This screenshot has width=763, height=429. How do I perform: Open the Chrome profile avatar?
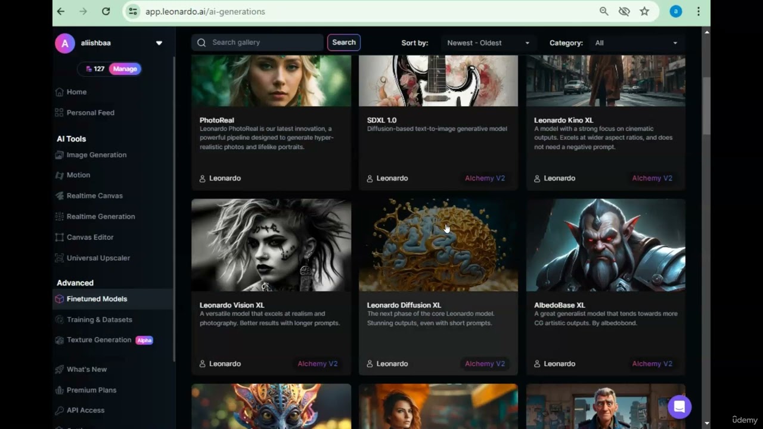pos(675,11)
